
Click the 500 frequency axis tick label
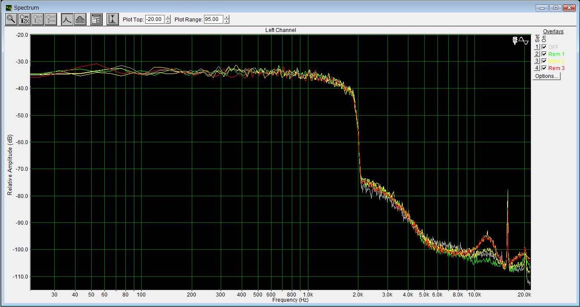(258, 295)
